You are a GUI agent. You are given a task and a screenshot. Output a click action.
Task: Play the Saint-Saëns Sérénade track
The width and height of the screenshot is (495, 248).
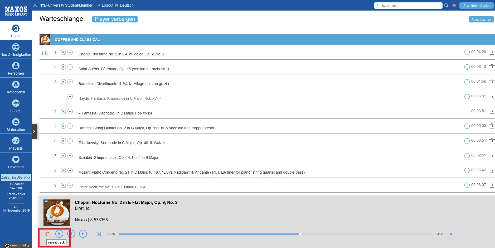pyautogui.click(x=63, y=67)
